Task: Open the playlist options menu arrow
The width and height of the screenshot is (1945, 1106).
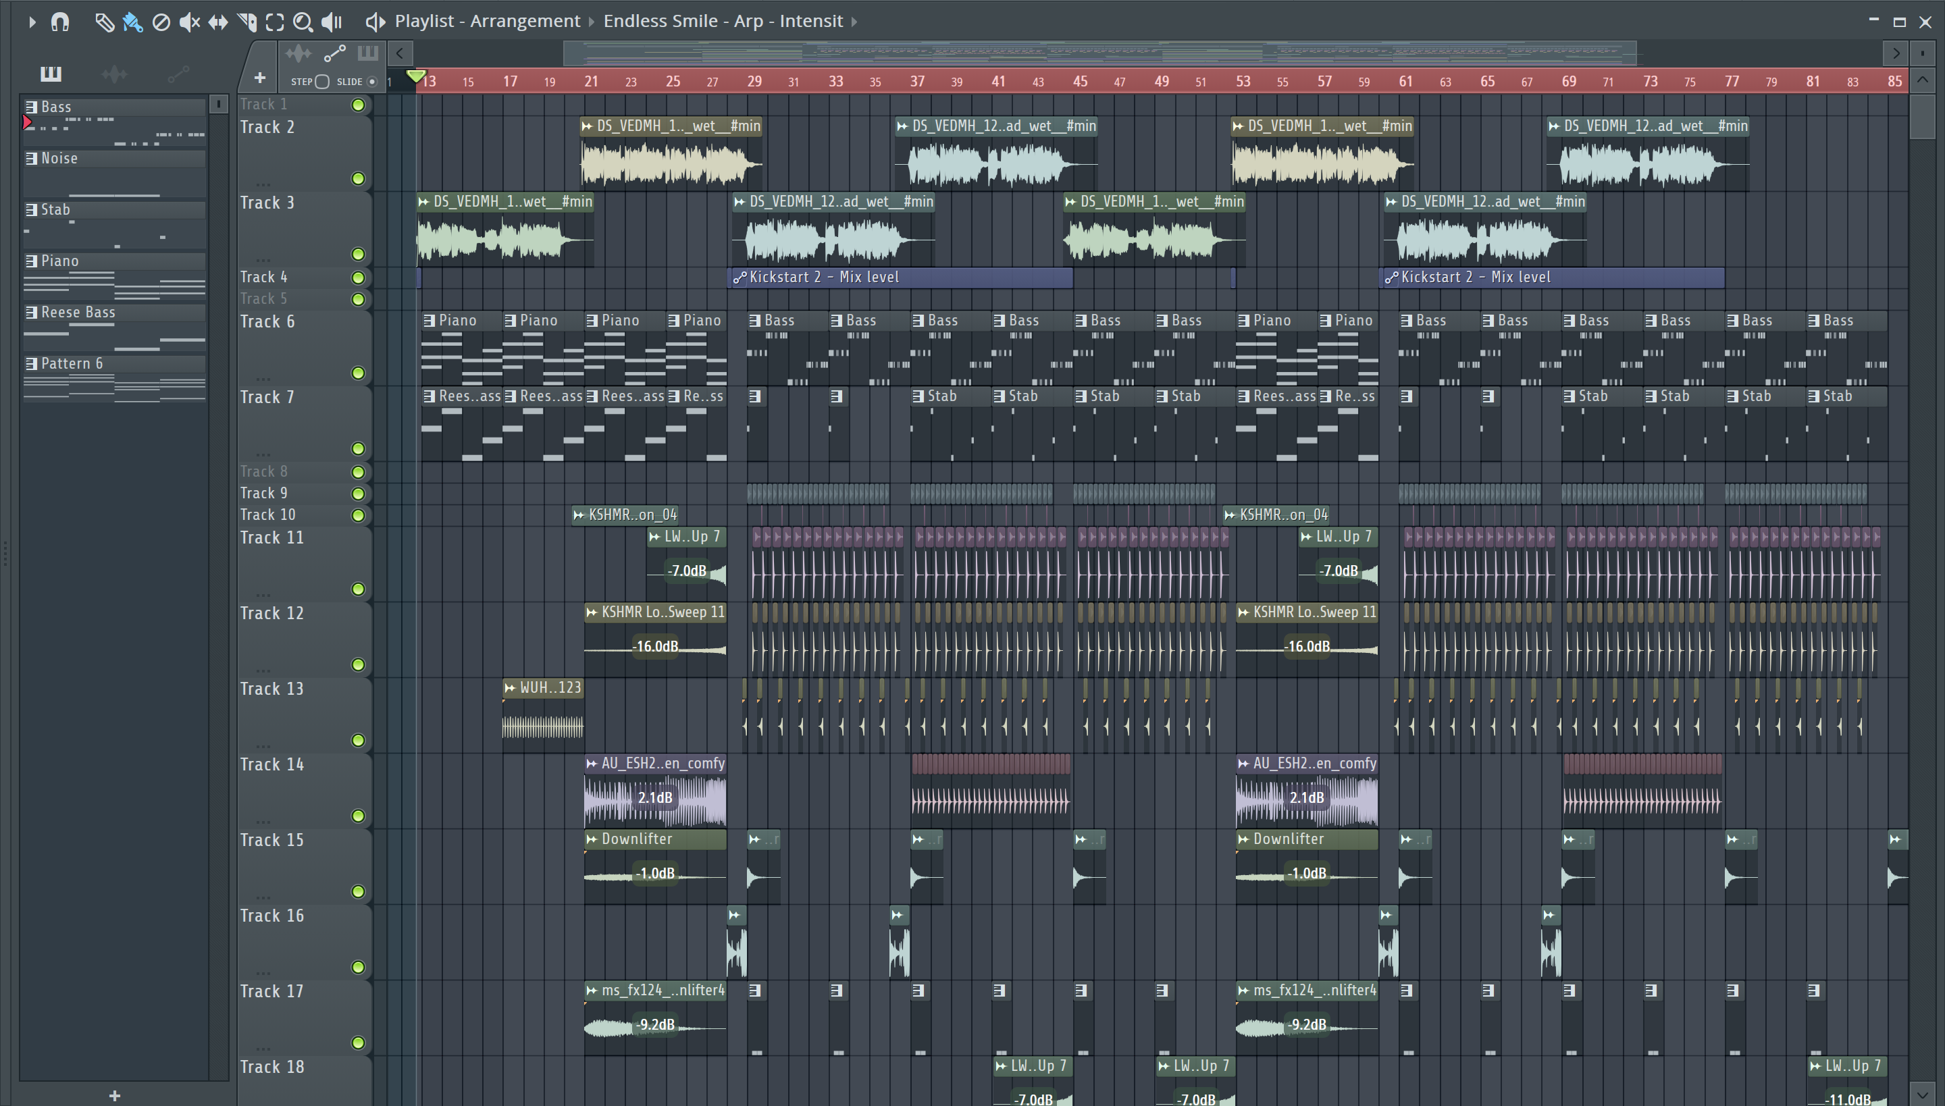Action: point(32,22)
